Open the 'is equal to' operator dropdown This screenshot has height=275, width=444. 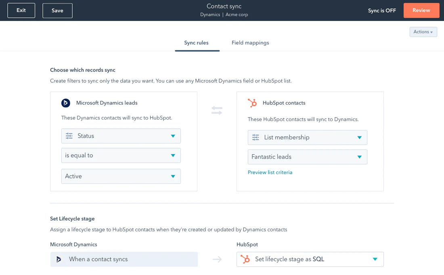(173, 155)
